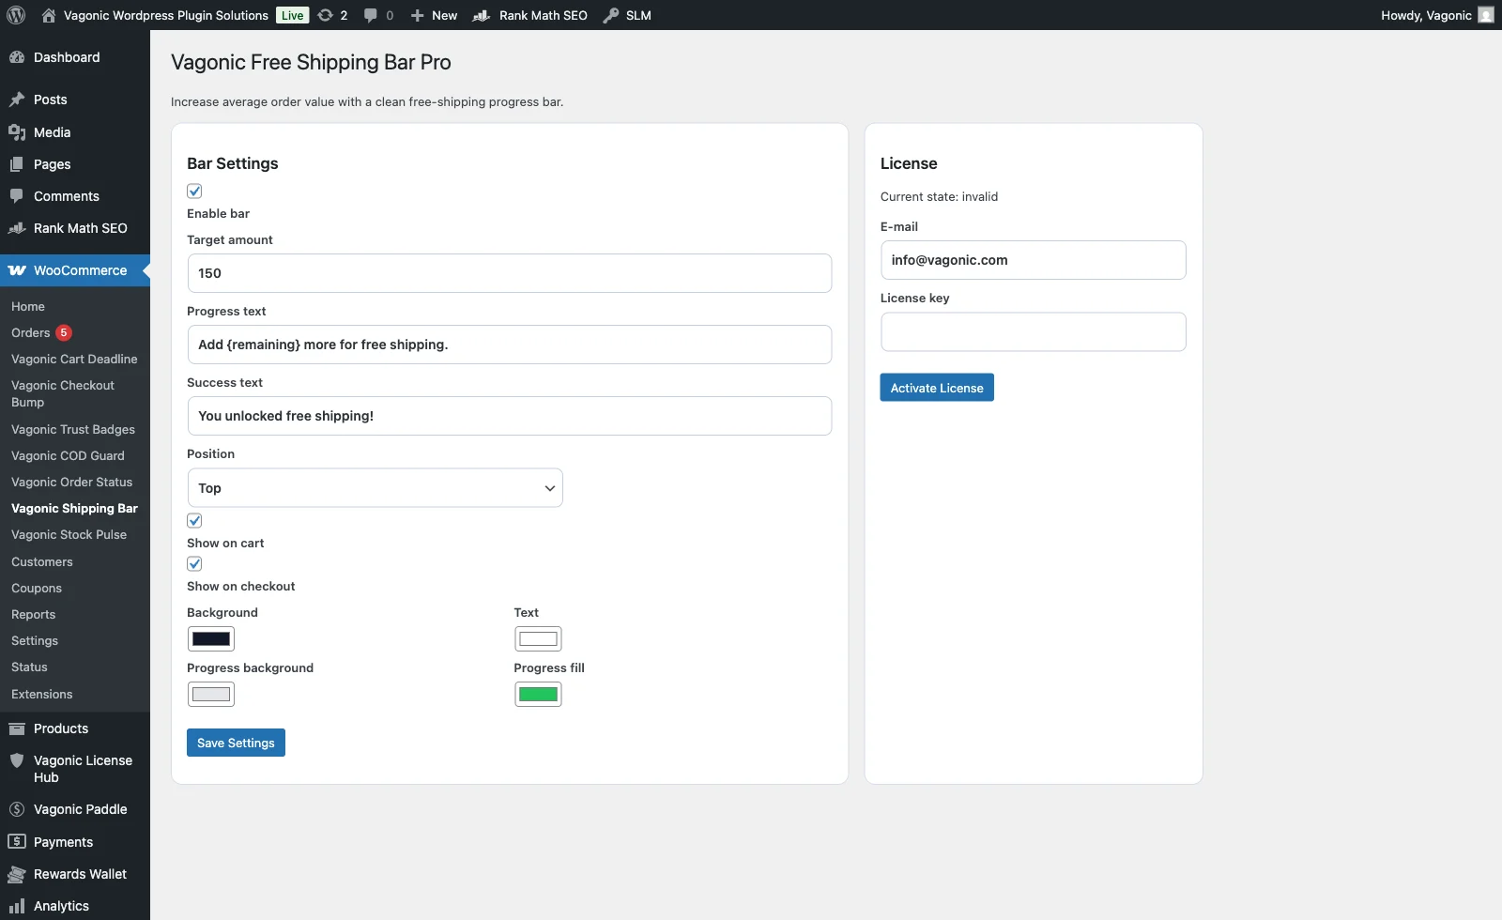Click the plus New icon
1502x920 pixels.
coord(418,15)
